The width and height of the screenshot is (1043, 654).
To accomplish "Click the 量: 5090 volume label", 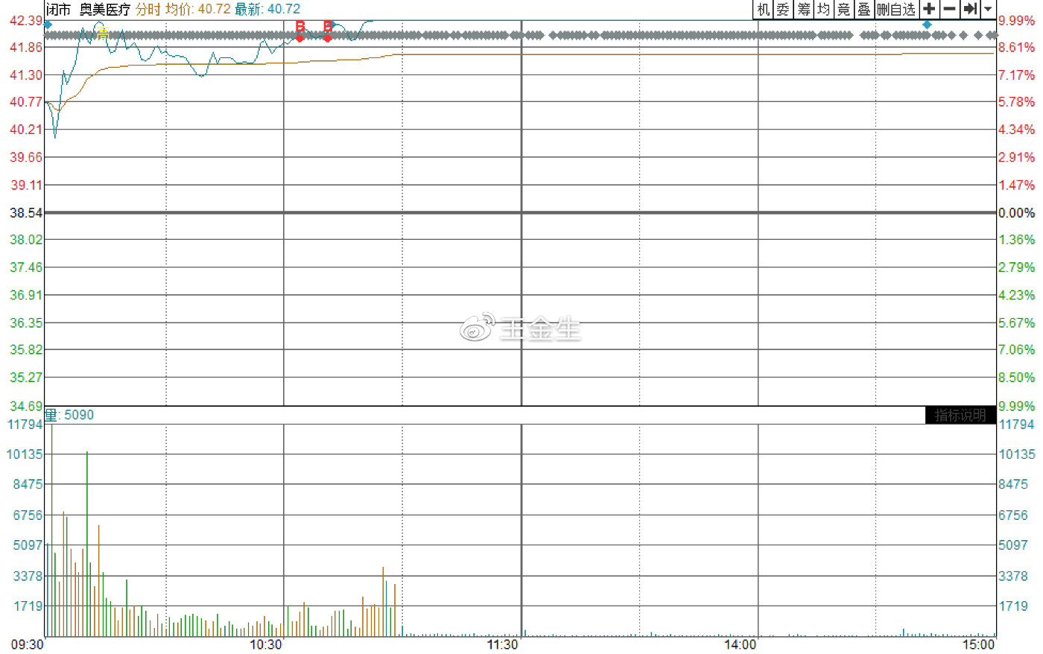I will pos(69,415).
